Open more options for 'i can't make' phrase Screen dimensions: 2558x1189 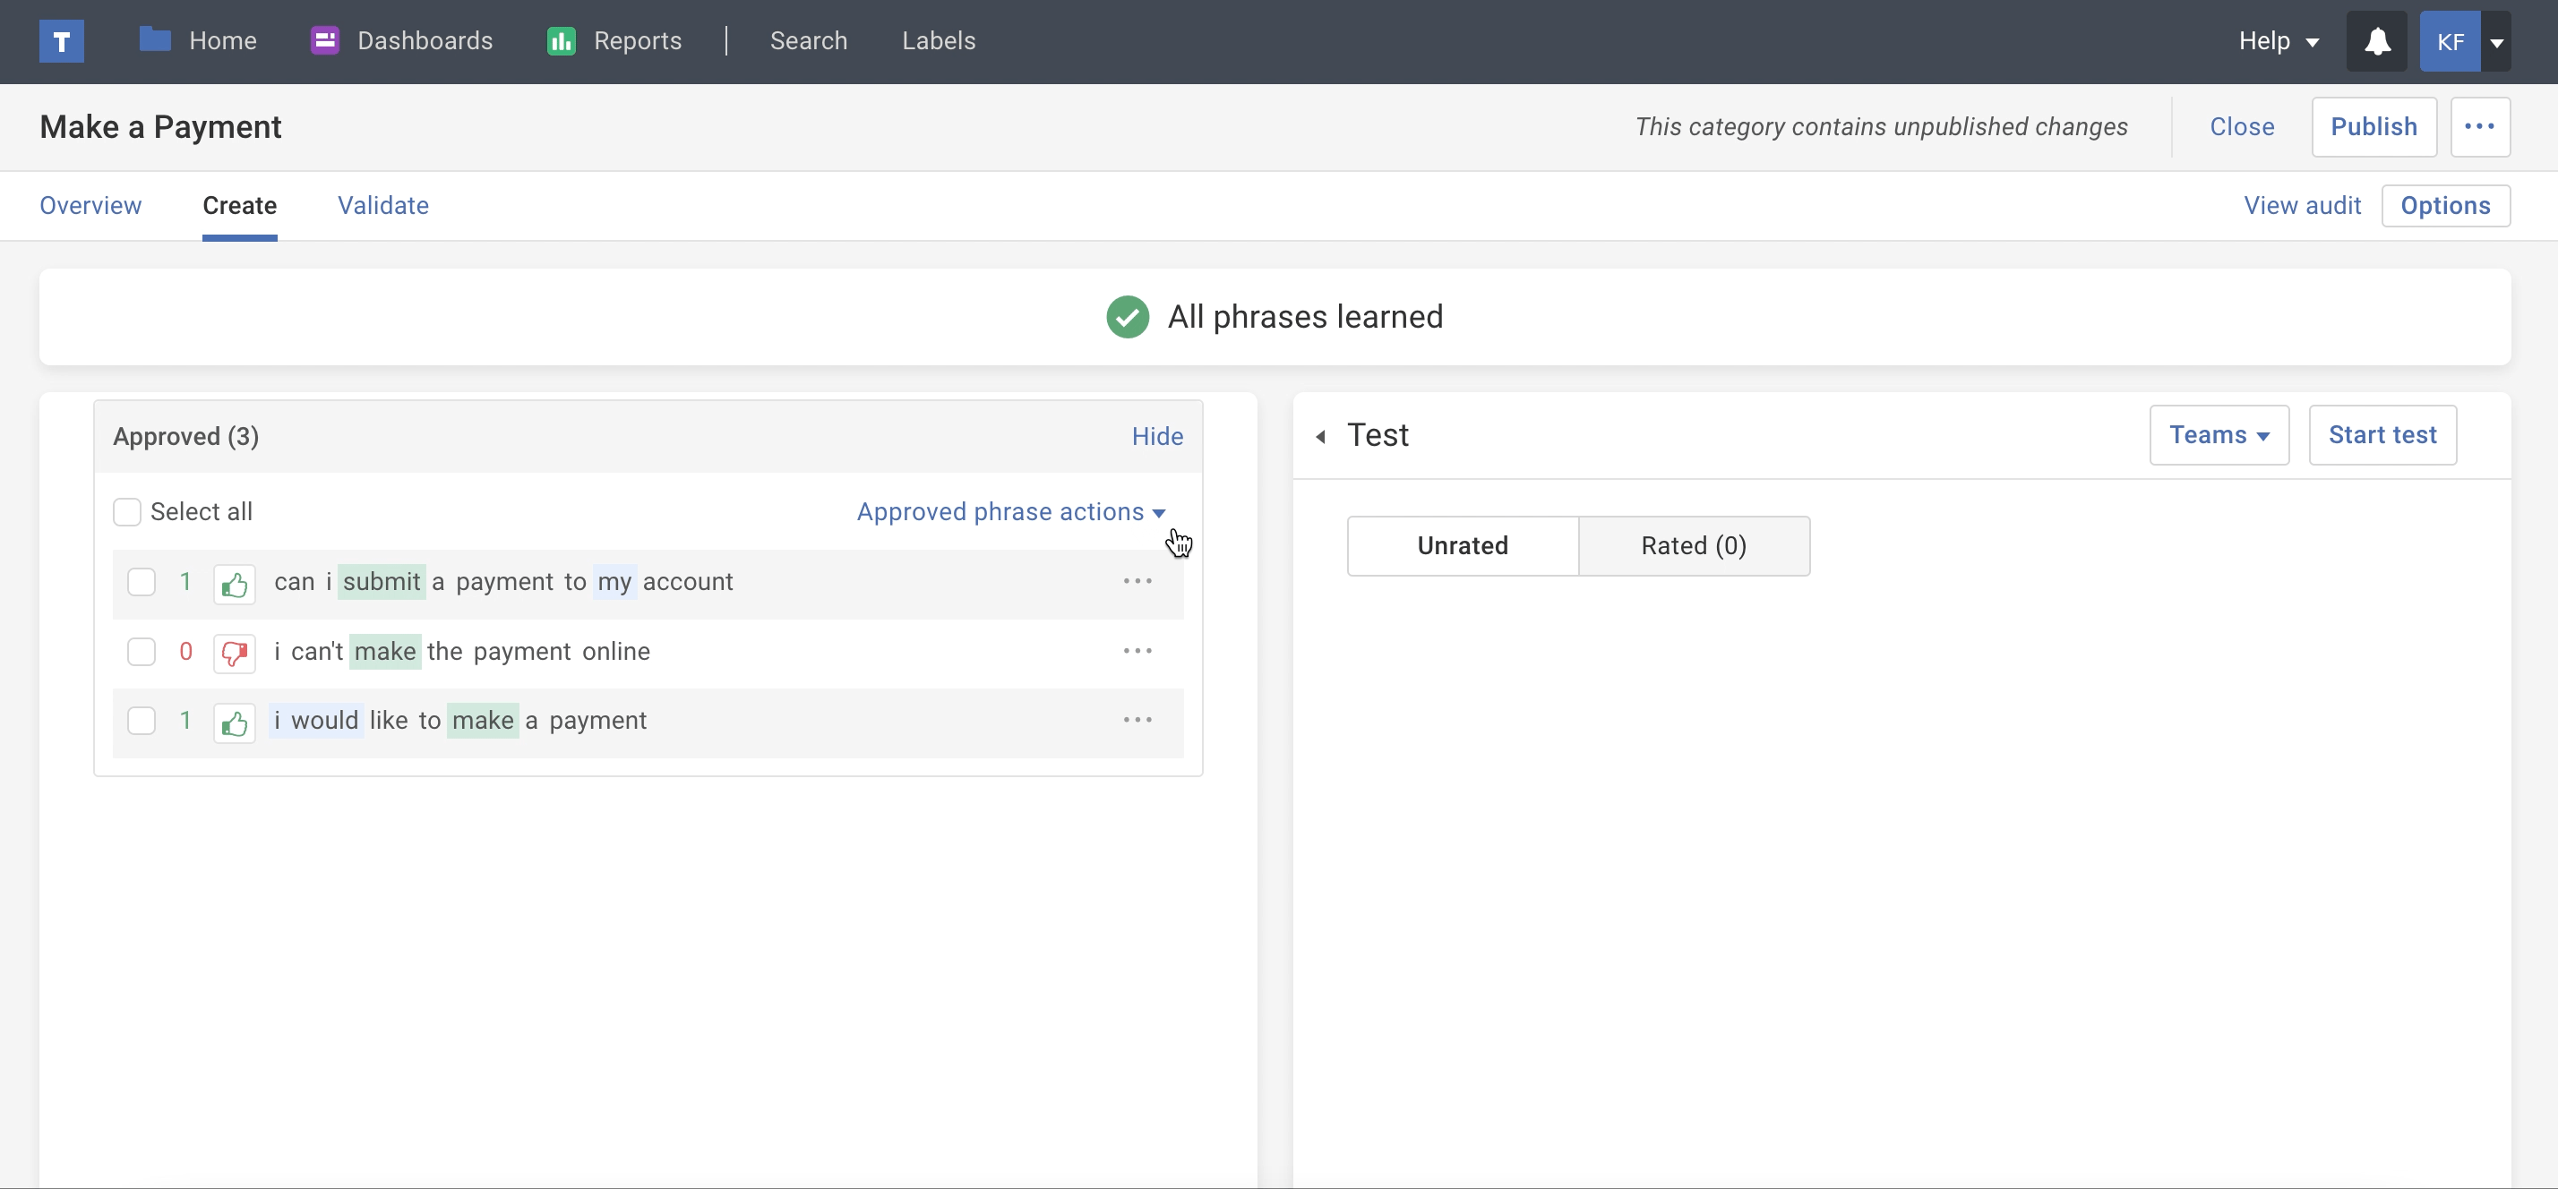tap(1137, 651)
